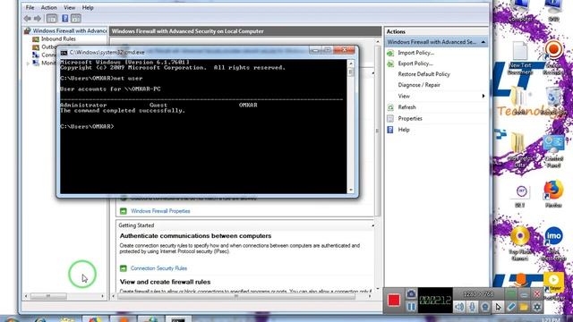Image resolution: width=573 pixels, height=322 pixels.
Task: Toggle the recorder microphone icon
Action: click(473, 307)
